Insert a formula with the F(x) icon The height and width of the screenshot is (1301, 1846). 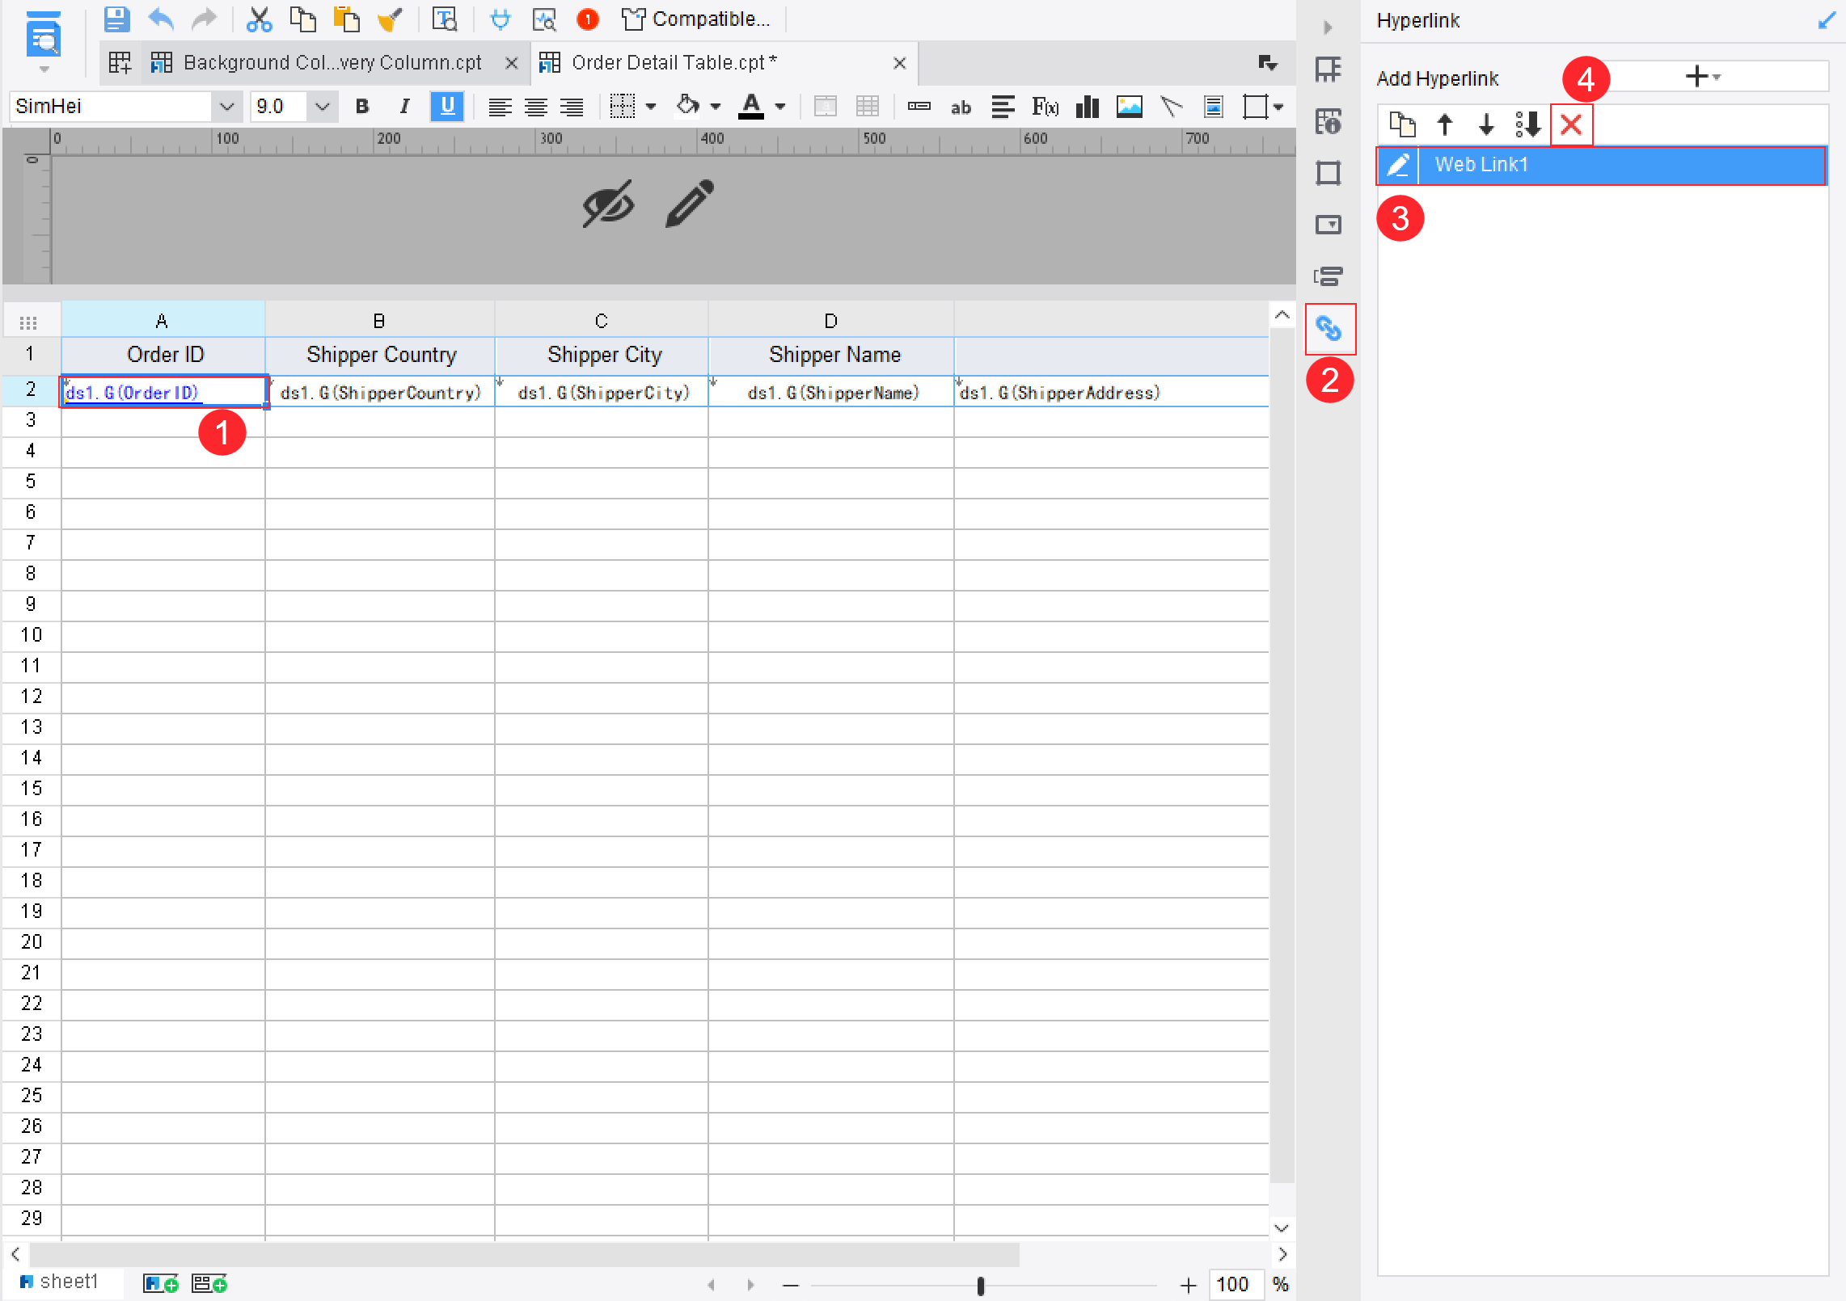click(1046, 107)
